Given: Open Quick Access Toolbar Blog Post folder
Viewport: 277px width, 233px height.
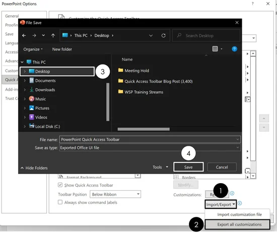Looking at the screenshot, I should coord(155,81).
